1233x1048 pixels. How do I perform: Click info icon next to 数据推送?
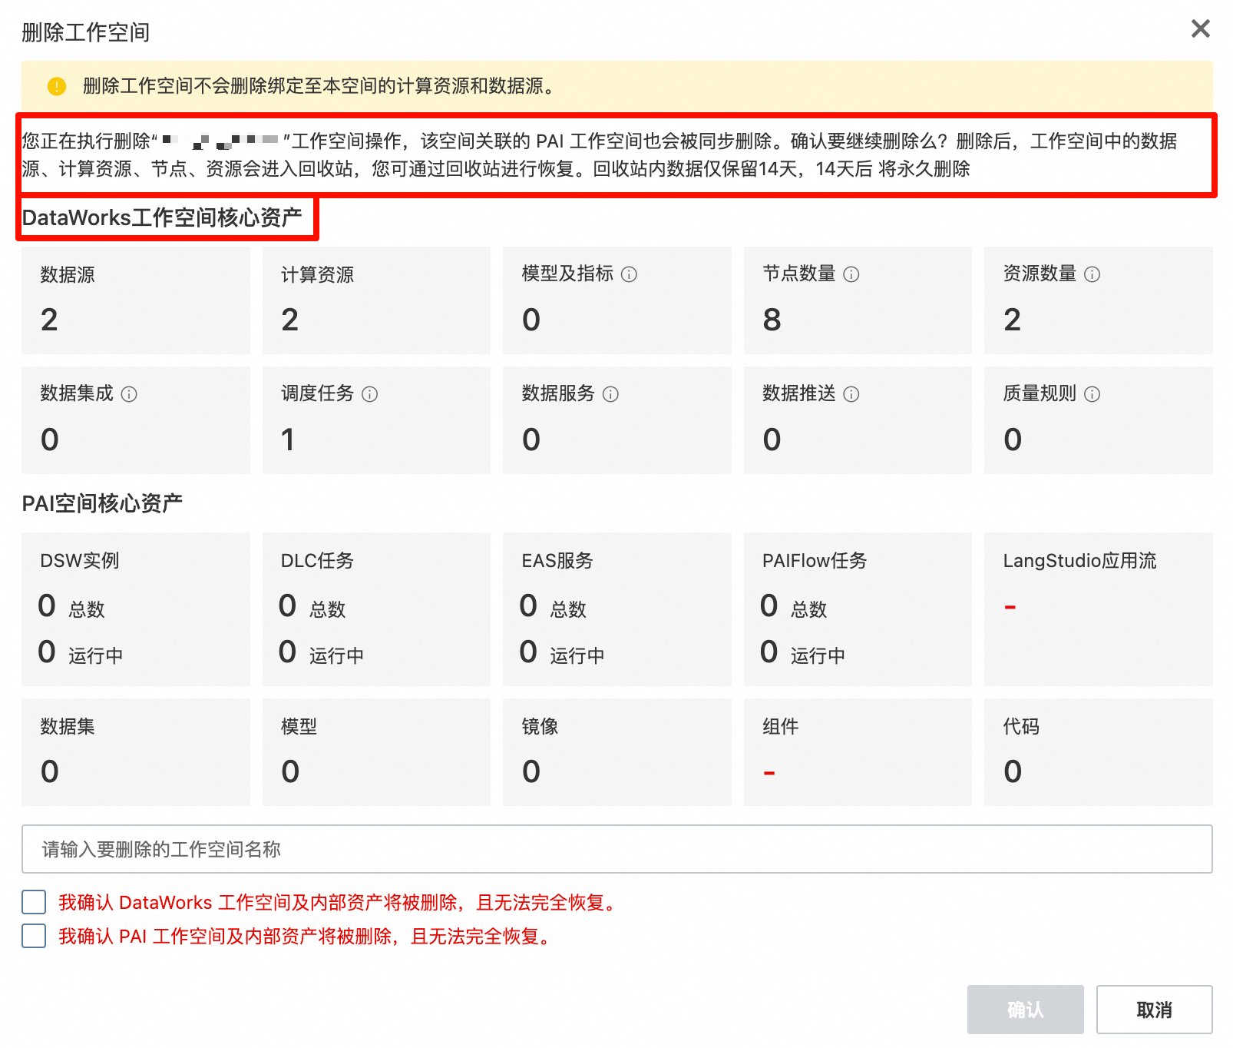click(x=851, y=394)
